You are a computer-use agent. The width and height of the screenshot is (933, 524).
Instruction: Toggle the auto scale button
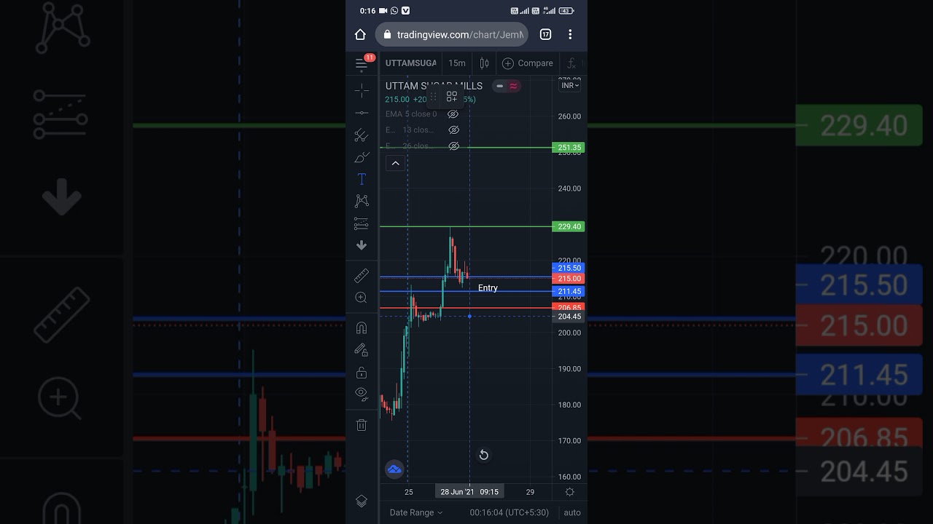point(572,512)
